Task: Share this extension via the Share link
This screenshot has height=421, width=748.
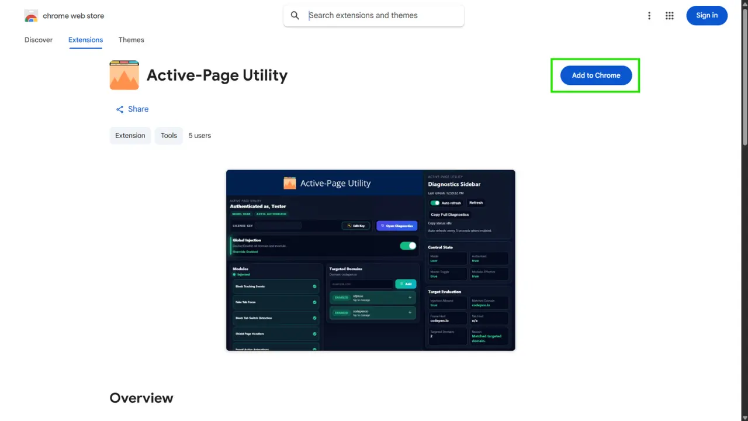Action: pos(132,109)
